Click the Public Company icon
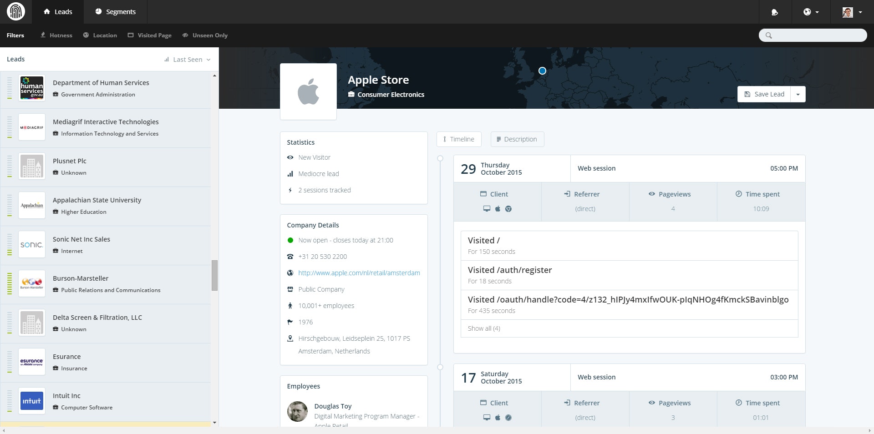 coord(290,289)
